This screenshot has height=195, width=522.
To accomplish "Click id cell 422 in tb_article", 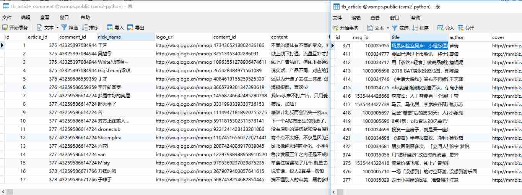I will coord(343,147).
